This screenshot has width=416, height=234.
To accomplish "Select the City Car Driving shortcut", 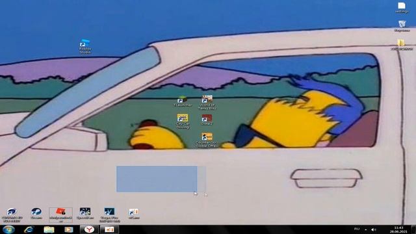I will (183, 122).
